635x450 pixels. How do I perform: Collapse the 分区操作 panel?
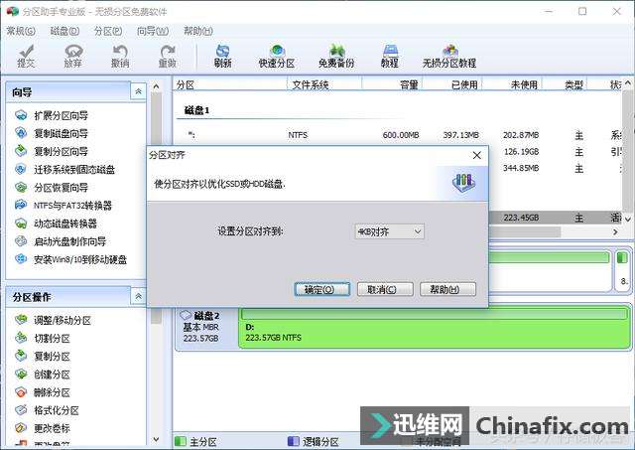pyautogui.click(x=138, y=297)
